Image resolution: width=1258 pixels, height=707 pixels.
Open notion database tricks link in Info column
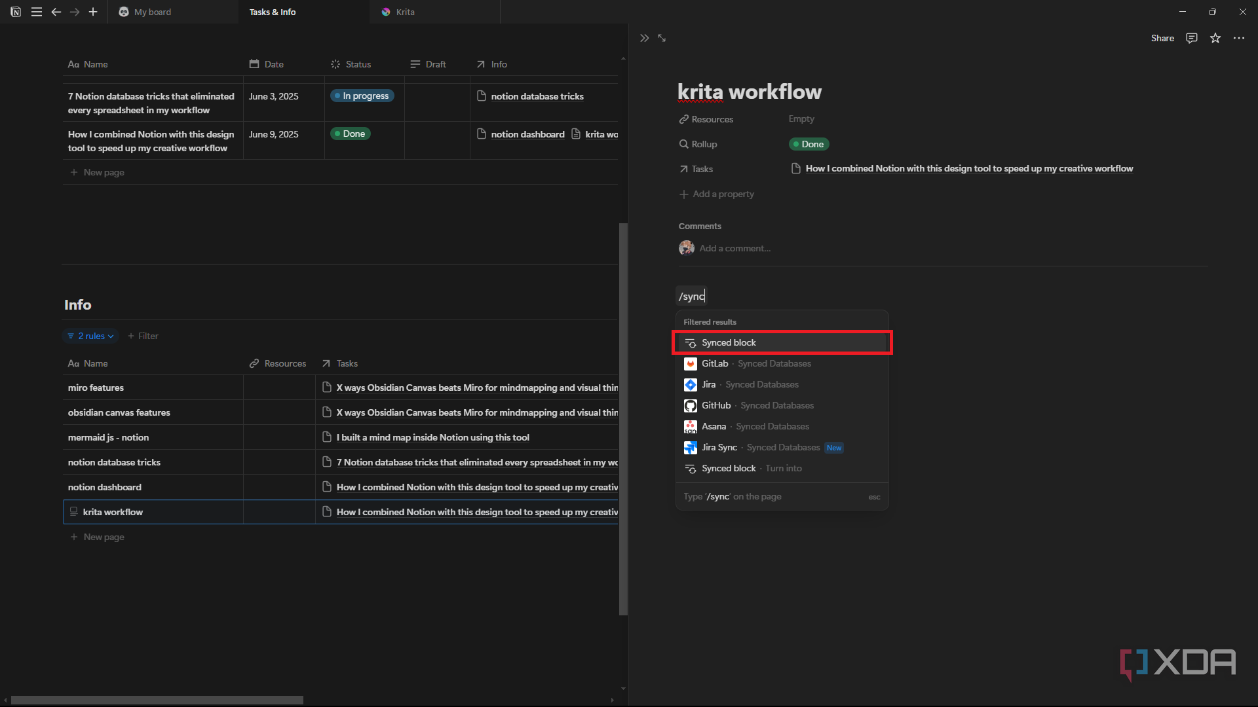click(530, 96)
